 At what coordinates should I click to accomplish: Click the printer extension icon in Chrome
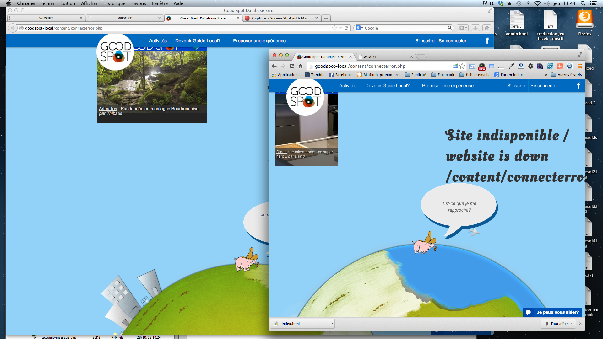pos(569,66)
